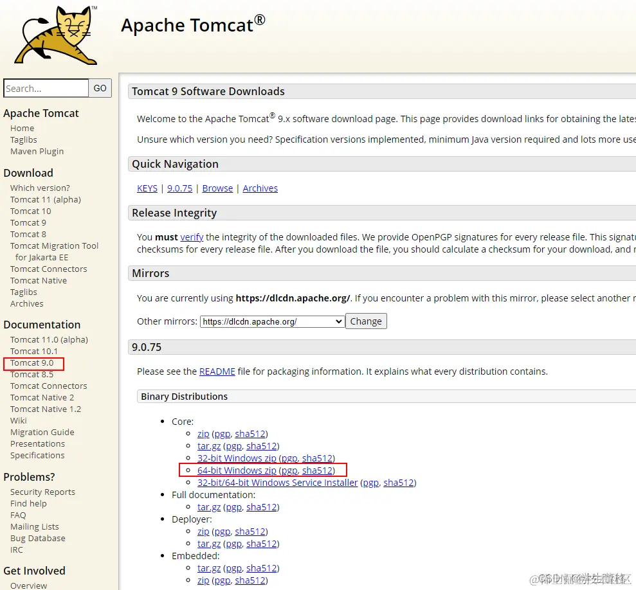Open sha512 for 64-bit Windows zip

tap(317, 470)
